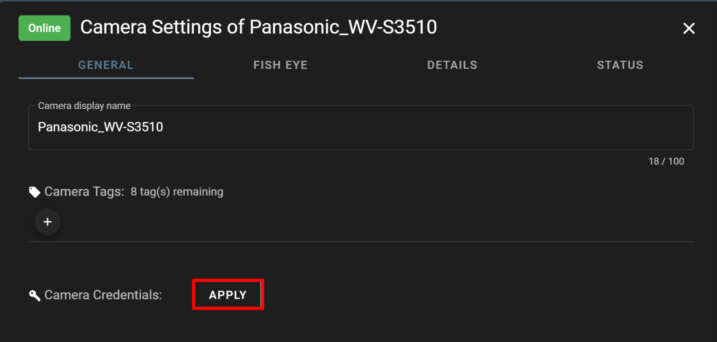This screenshot has height=342, width=717.
Task: Click the Camera display name floating label
Action: (84, 106)
